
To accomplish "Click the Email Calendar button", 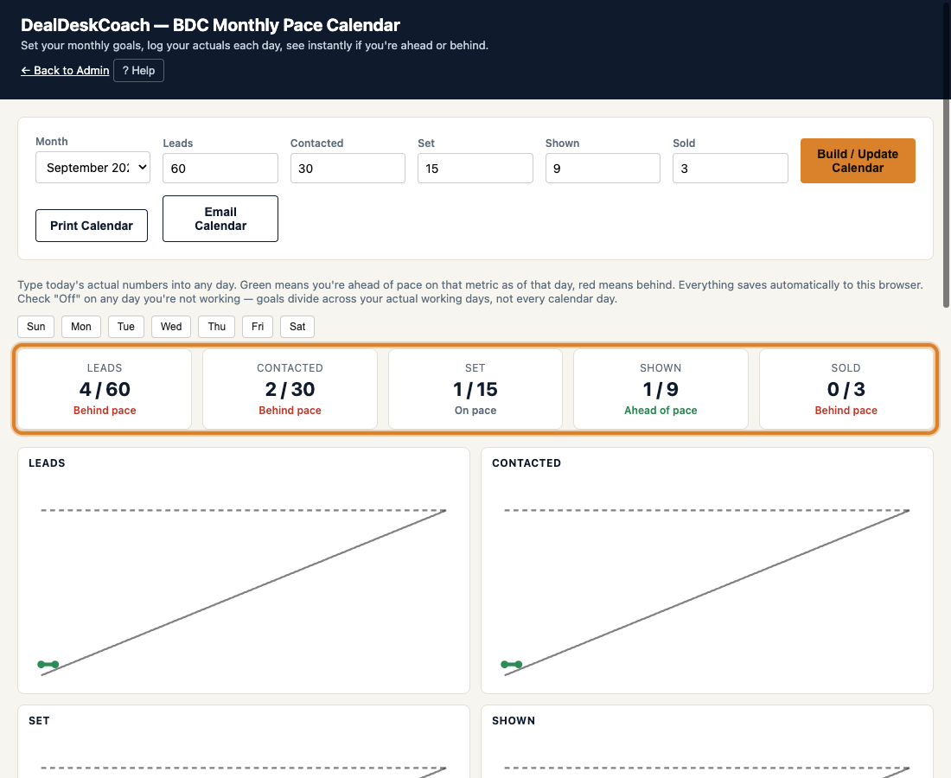I will point(220,219).
